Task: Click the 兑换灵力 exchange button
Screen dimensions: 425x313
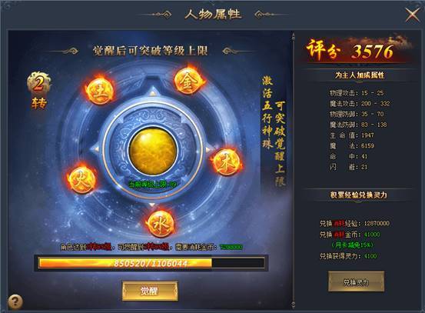Action: pos(356,282)
